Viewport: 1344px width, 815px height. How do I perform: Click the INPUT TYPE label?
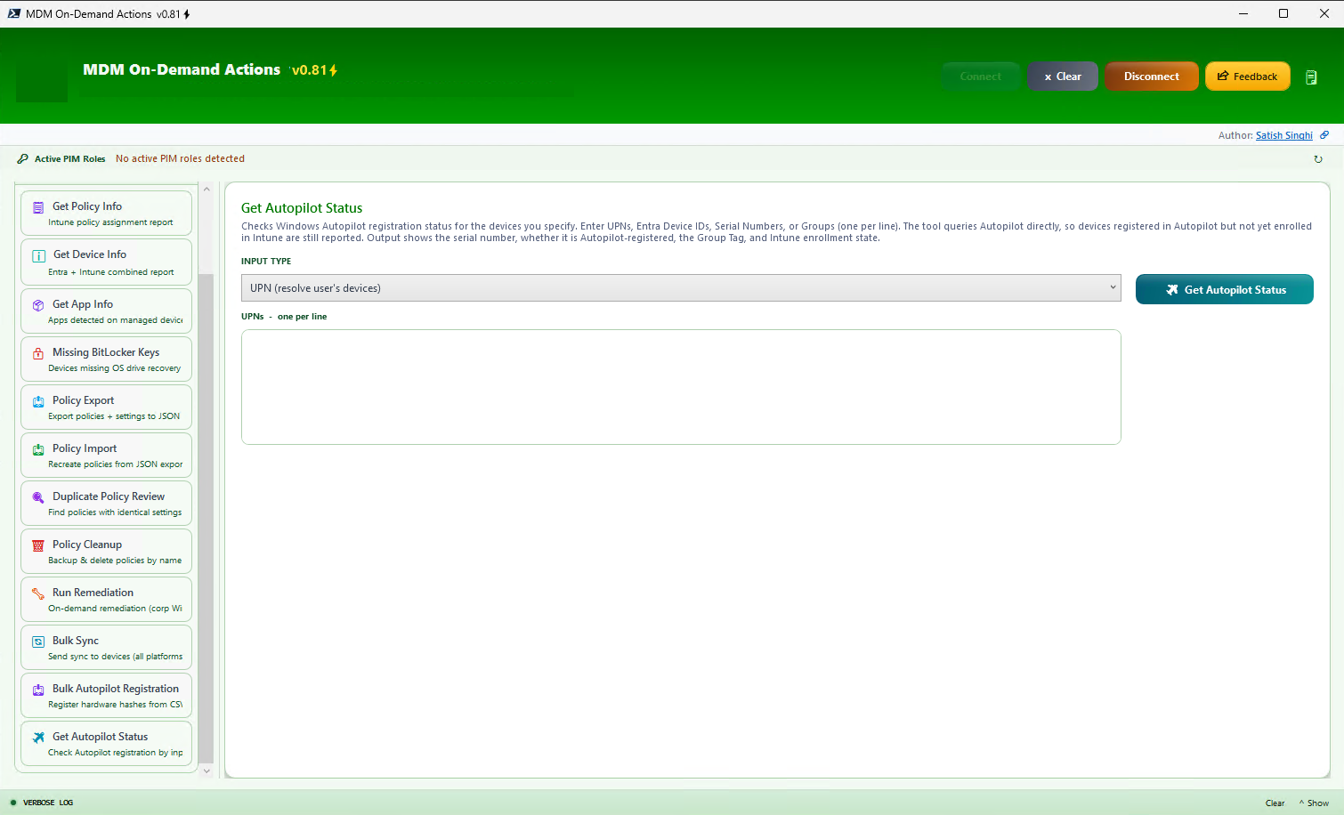[266, 262]
